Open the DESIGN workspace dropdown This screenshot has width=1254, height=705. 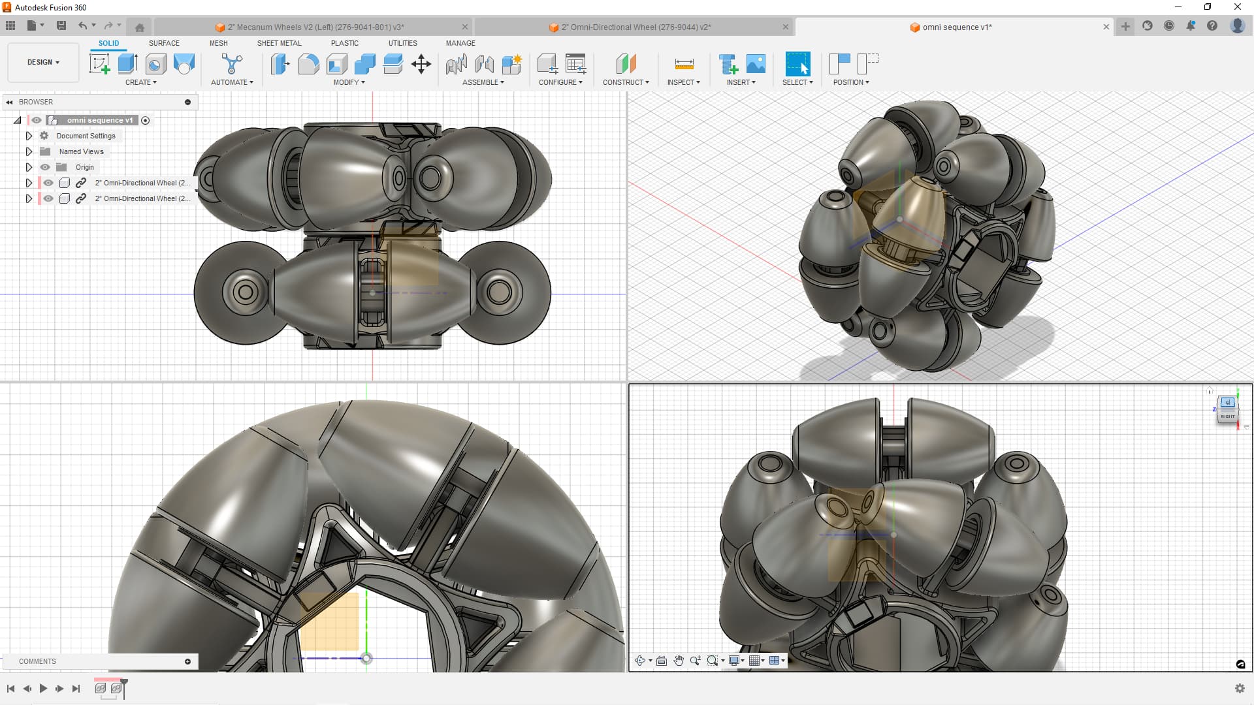(43, 62)
